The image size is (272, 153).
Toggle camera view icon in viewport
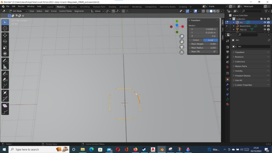(182, 47)
